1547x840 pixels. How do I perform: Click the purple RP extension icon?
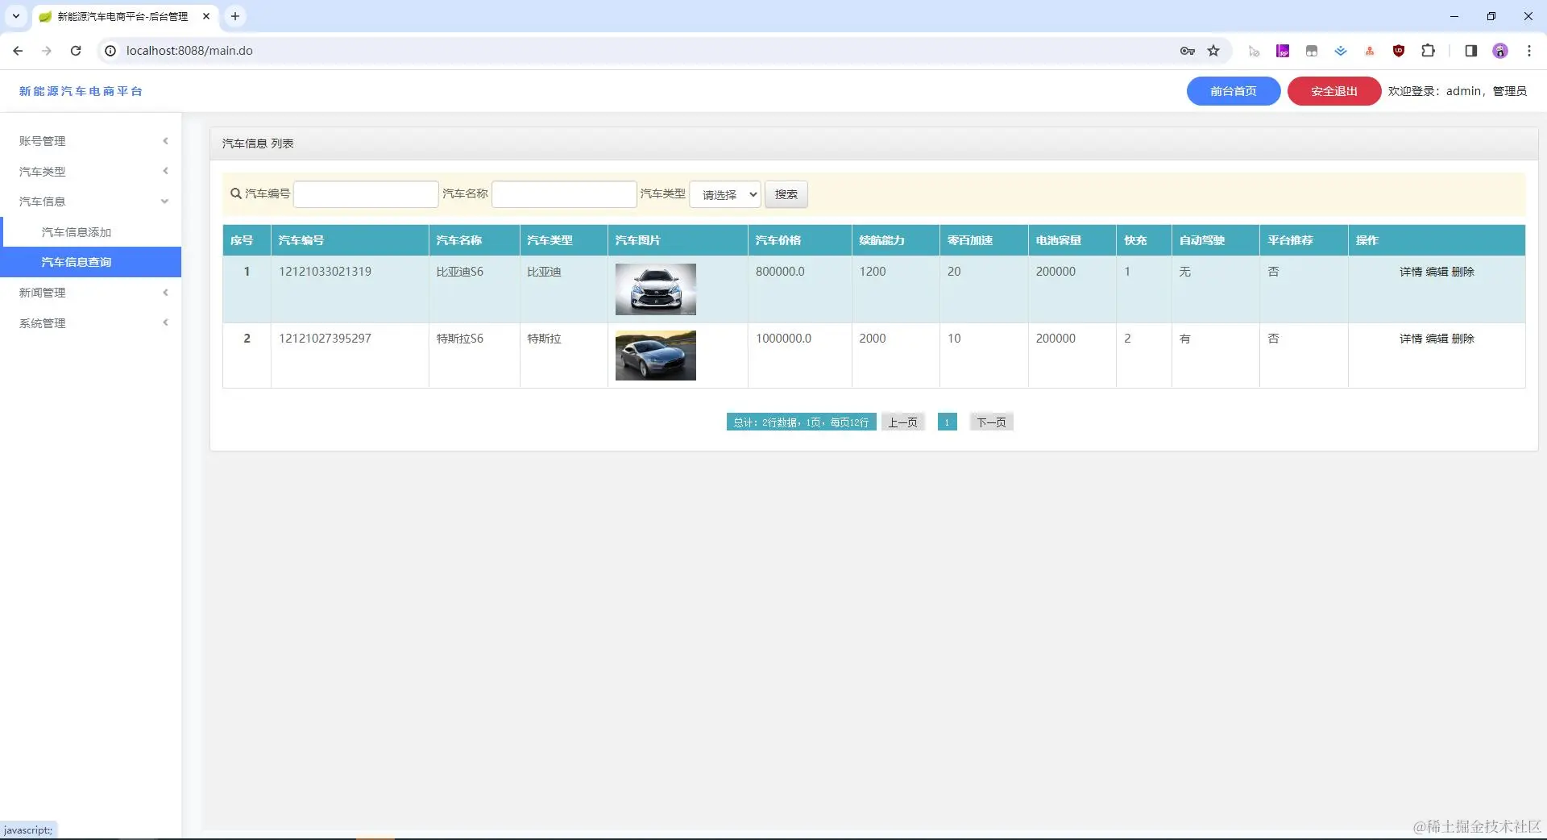click(1283, 51)
